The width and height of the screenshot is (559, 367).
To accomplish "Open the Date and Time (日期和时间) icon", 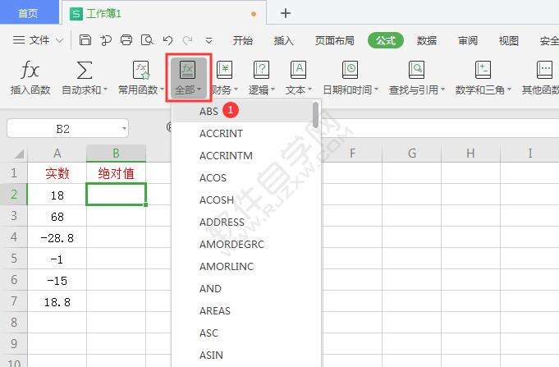I will click(x=350, y=70).
